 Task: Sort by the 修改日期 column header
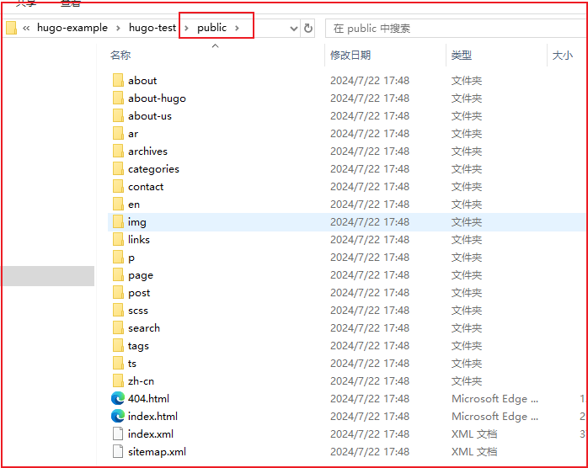350,56
